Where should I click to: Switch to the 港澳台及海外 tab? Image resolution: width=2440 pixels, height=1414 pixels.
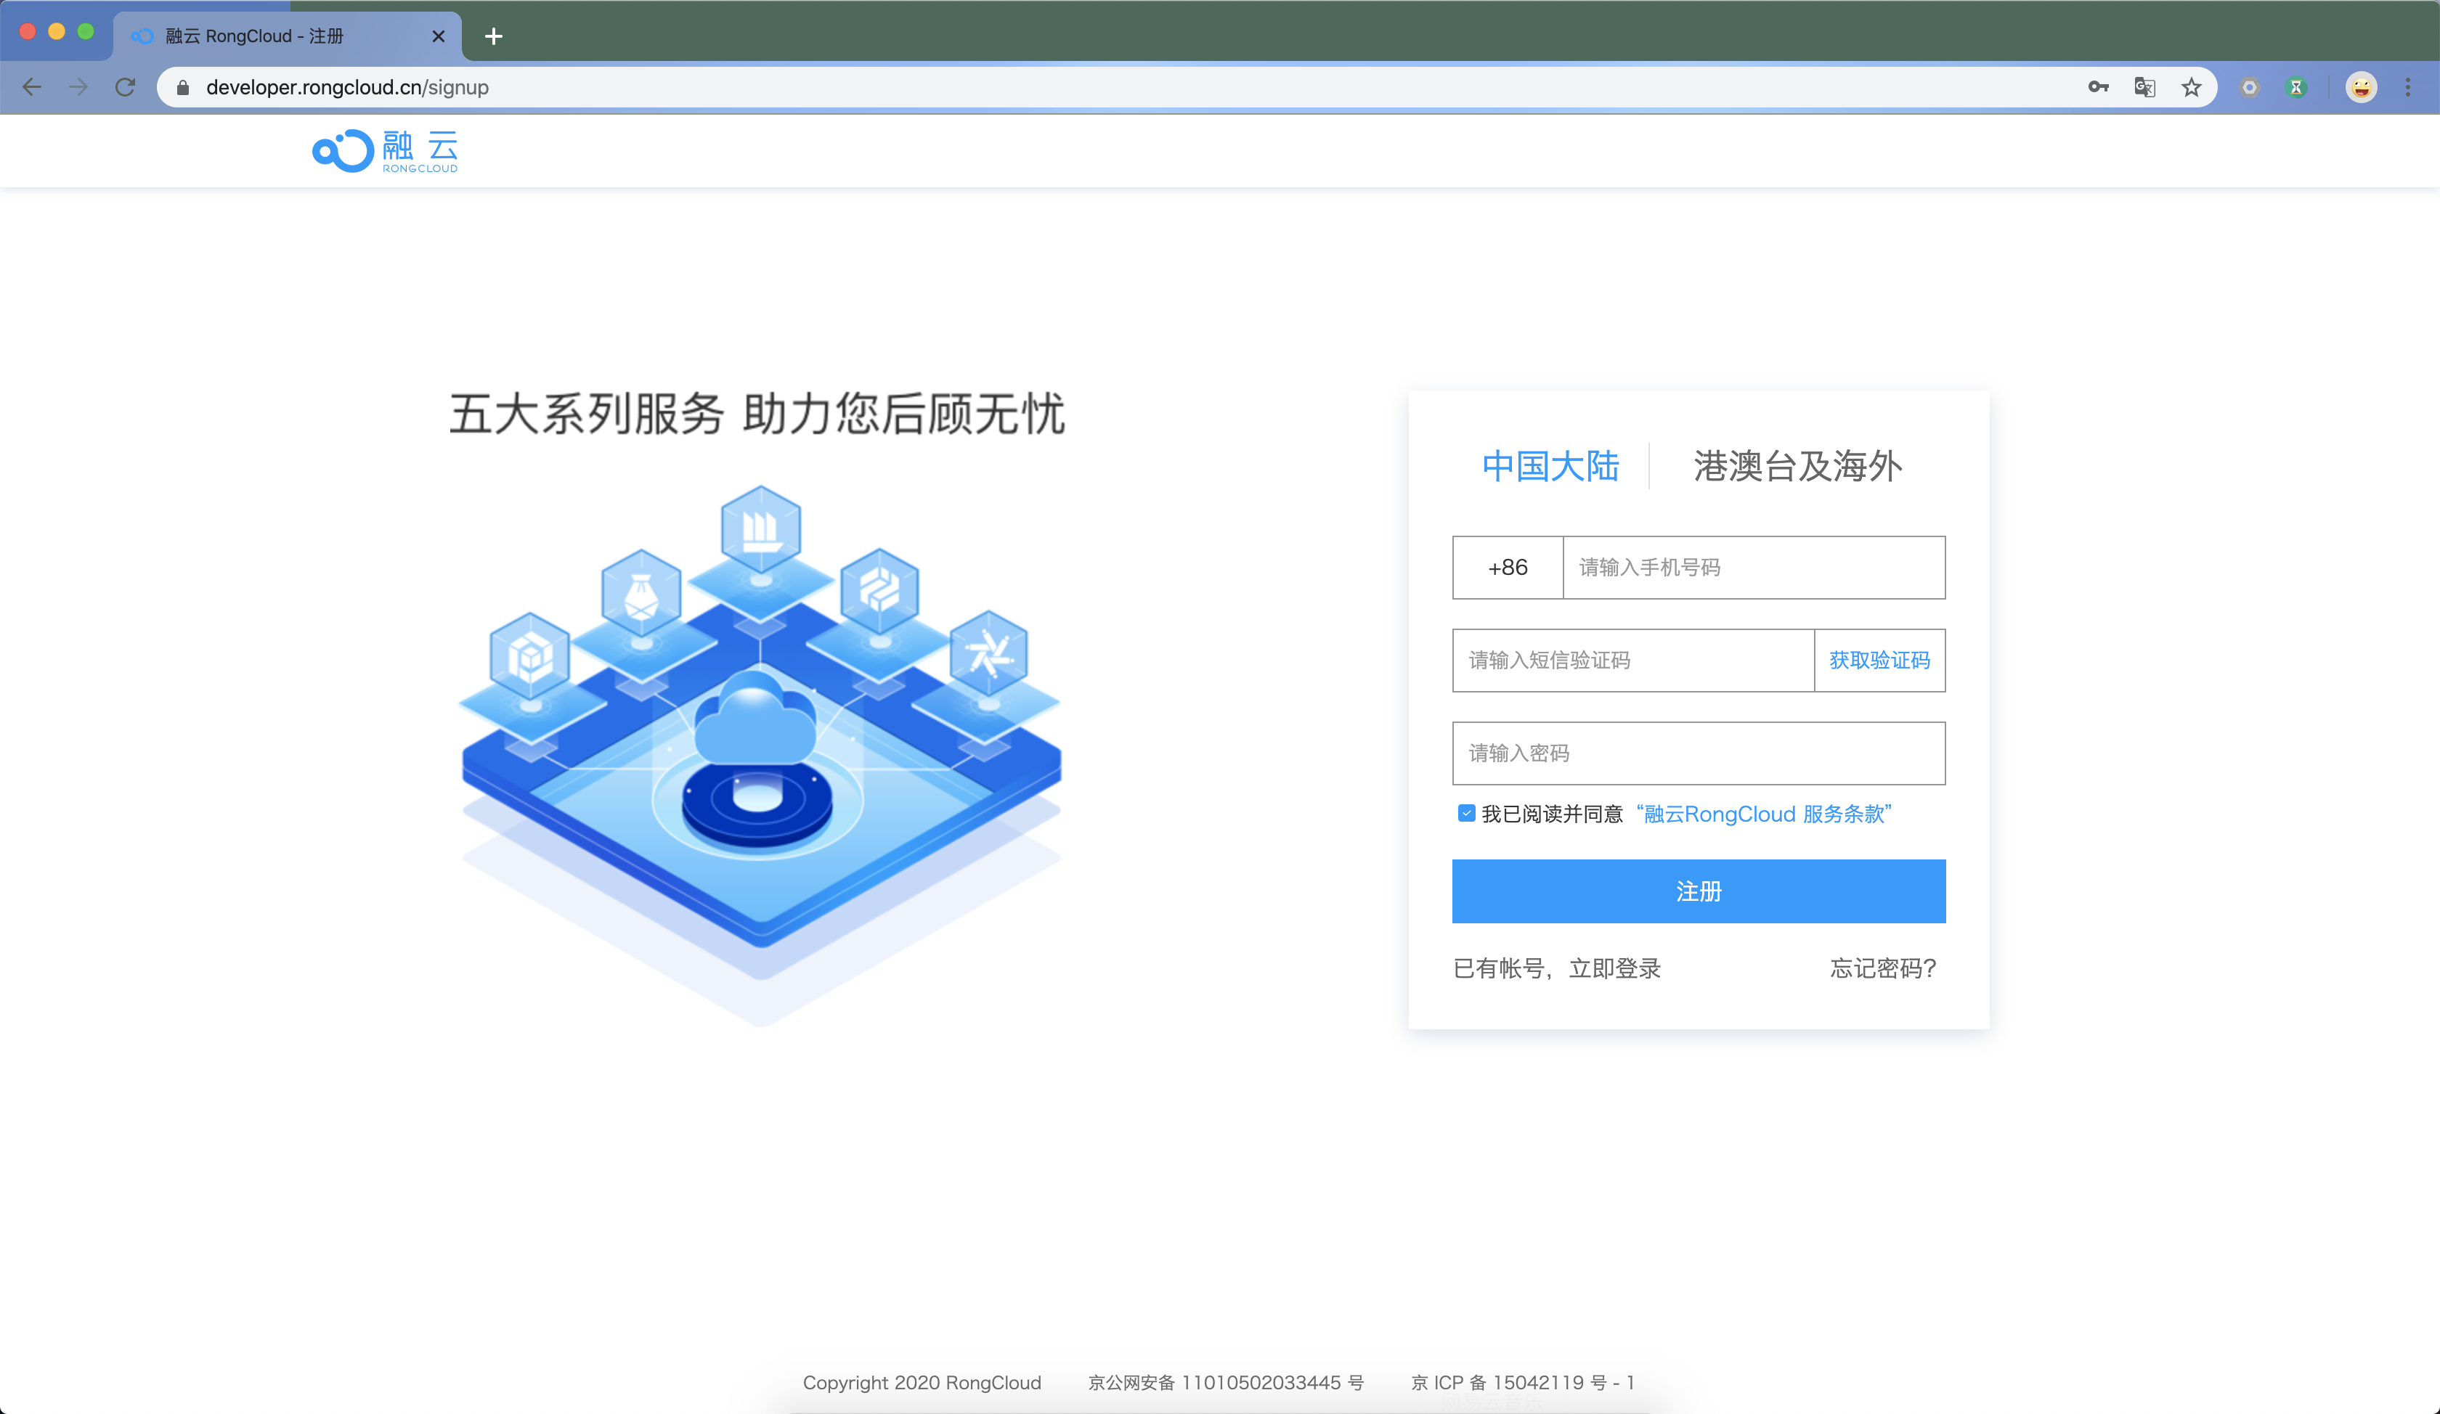1798,467
